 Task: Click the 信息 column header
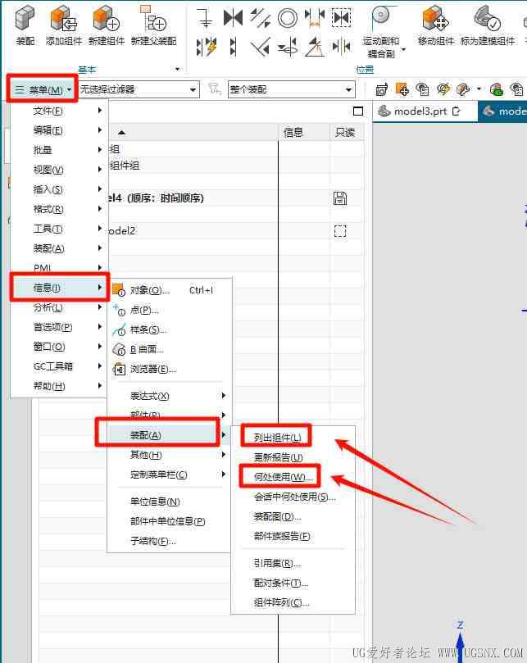(x=304, y=132)
